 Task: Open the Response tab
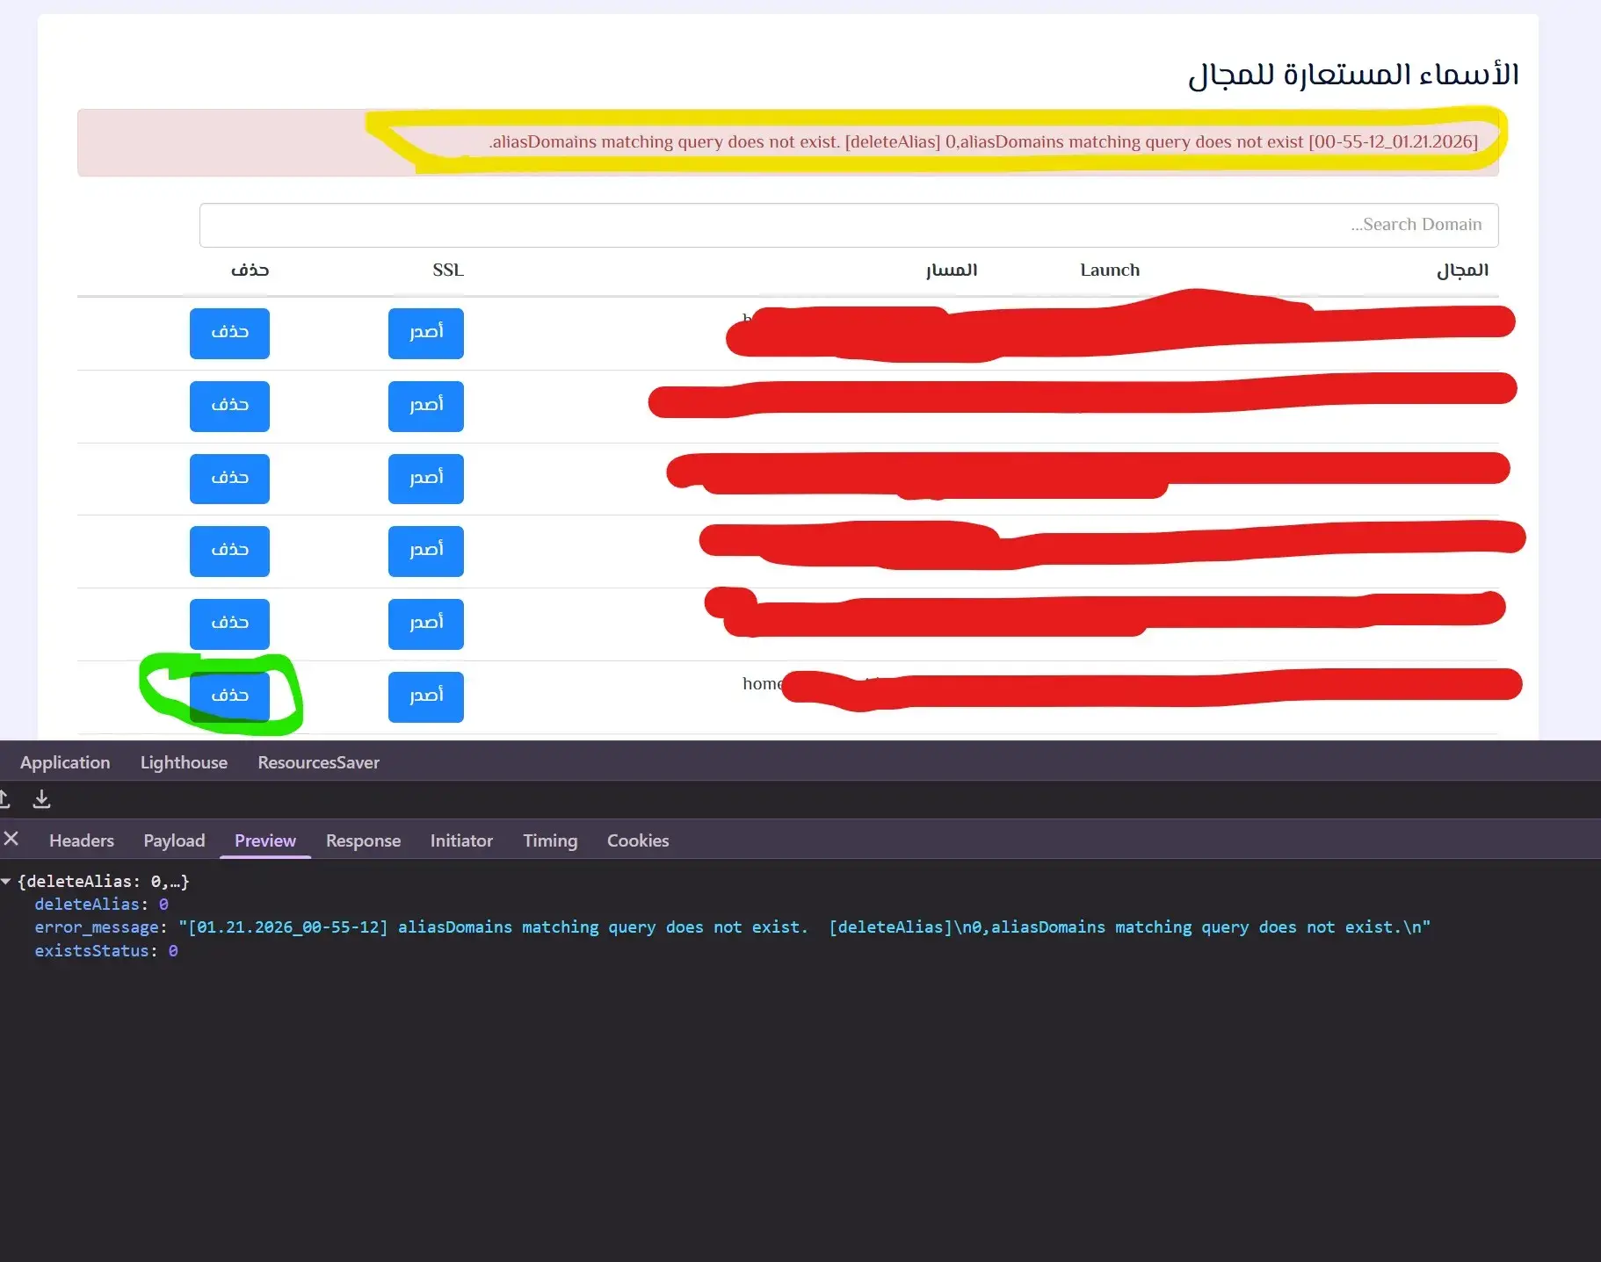[x=363, y=840]
